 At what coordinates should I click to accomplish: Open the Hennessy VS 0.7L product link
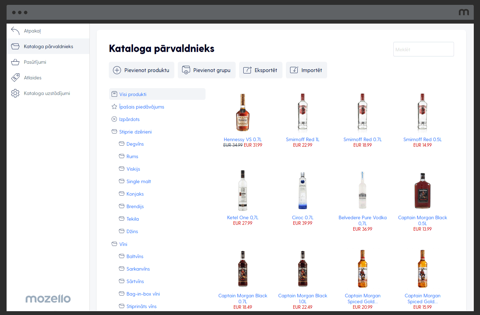click(x=243, y=139)
